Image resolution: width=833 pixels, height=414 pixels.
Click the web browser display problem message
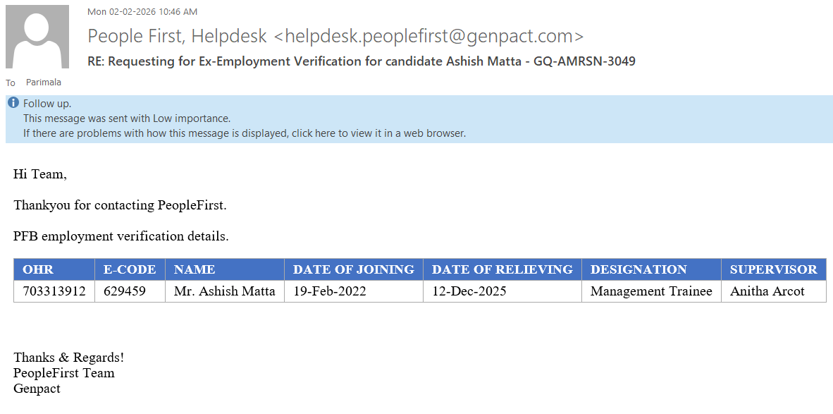click(244, 133)
